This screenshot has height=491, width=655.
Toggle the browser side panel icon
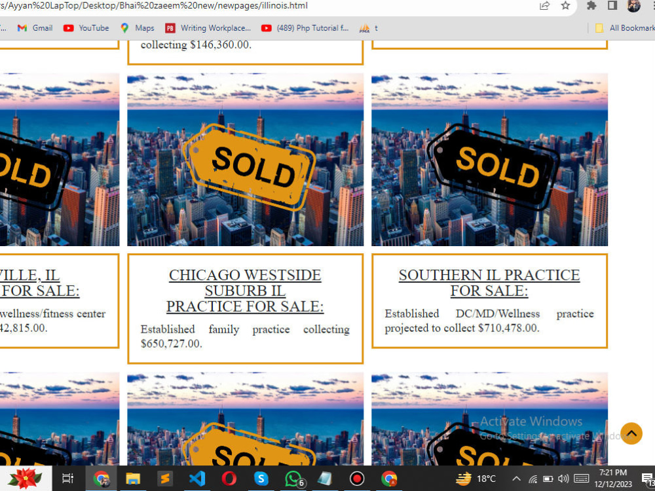[x=612, y=5]
